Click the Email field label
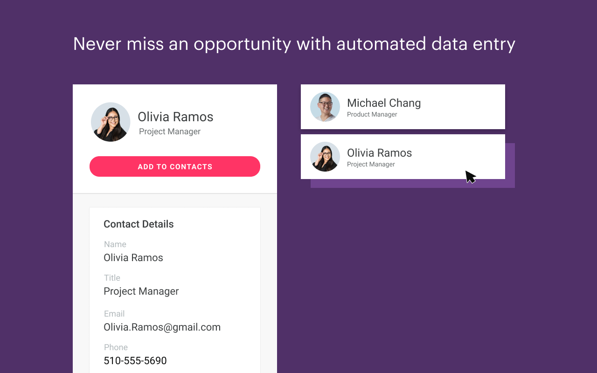Image resolution: width=597 pixels, height=373 pixels. click(x=114, y=314)
